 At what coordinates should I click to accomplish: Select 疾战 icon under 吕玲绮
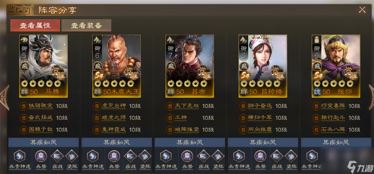coord(277,156)
